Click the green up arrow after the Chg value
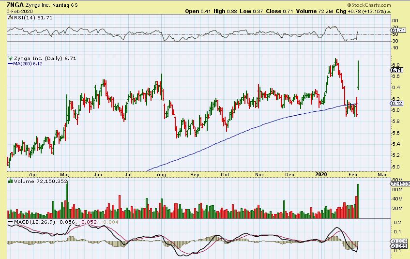410x259 pixels. [389, 12]
